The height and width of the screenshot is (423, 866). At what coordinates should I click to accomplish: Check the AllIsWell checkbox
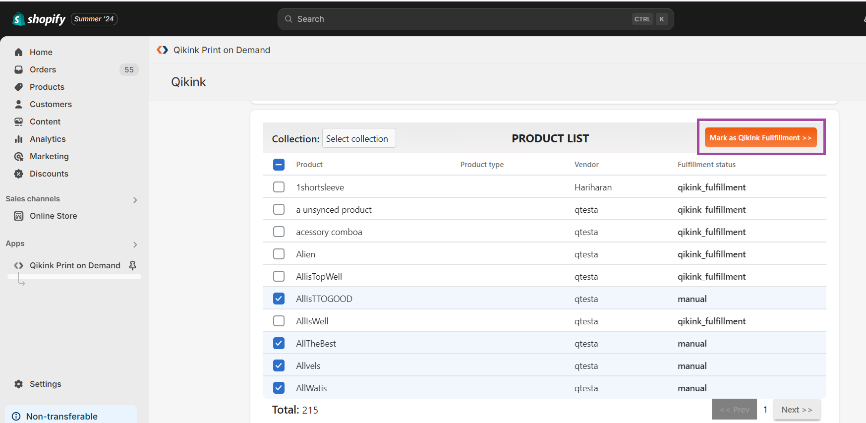pos(279,321)
